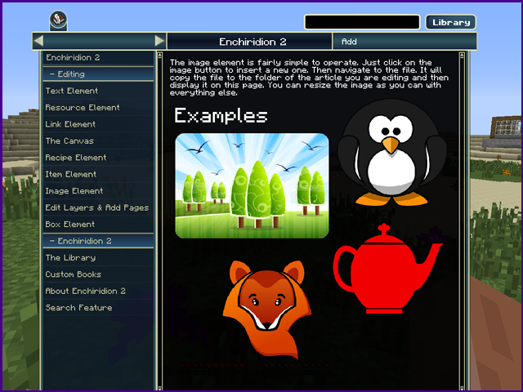
Task: Open Edit Layers & Add Pages entry
Action: tap(97, 207)
